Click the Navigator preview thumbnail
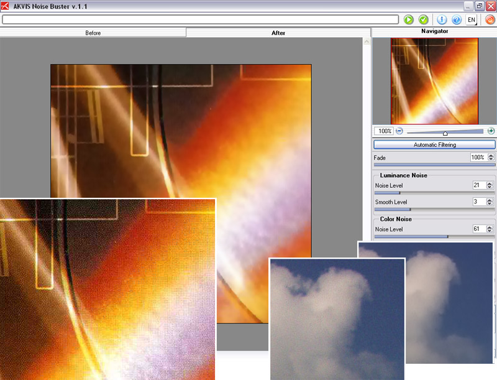 tap(434, 81)
